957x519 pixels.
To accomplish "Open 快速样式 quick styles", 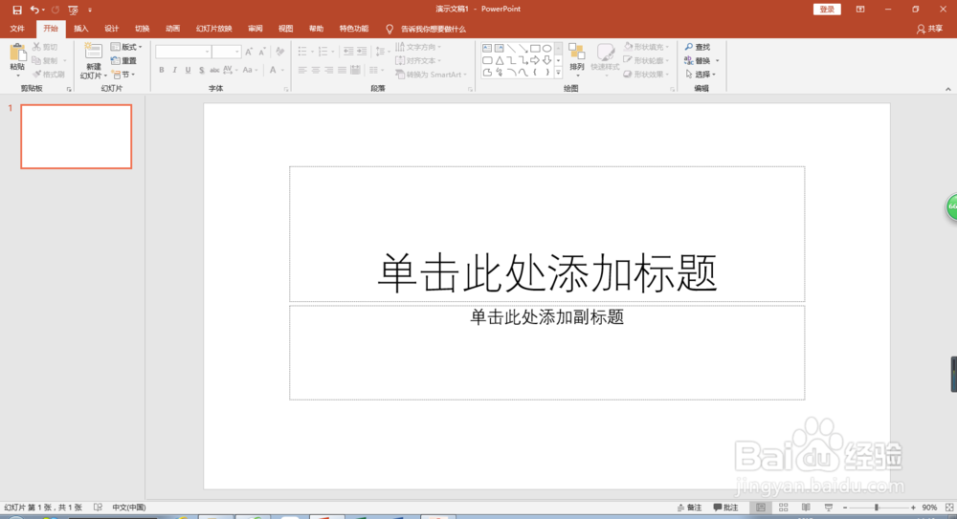I will pyautogui.click(x=605, y=60).
